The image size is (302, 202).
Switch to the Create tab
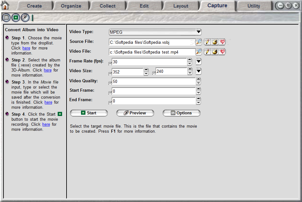34,6
